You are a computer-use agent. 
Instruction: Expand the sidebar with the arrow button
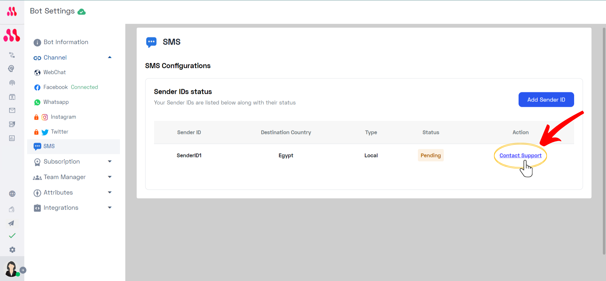[x=23, y=270]
